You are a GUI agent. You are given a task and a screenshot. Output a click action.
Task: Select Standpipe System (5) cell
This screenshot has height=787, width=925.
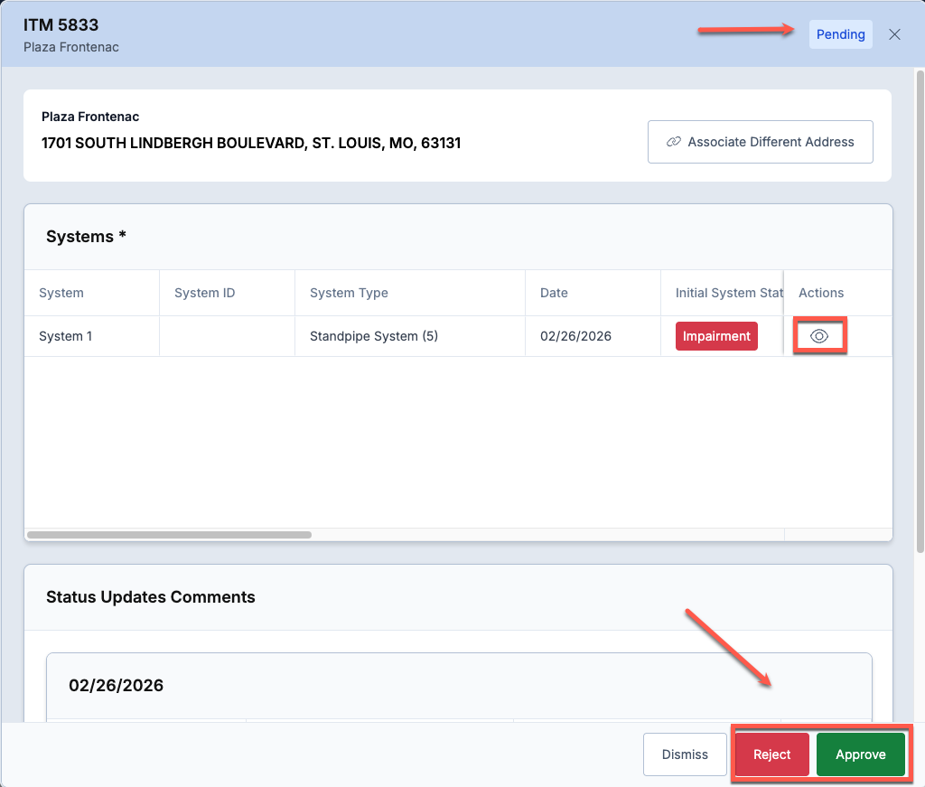point(410,336)
